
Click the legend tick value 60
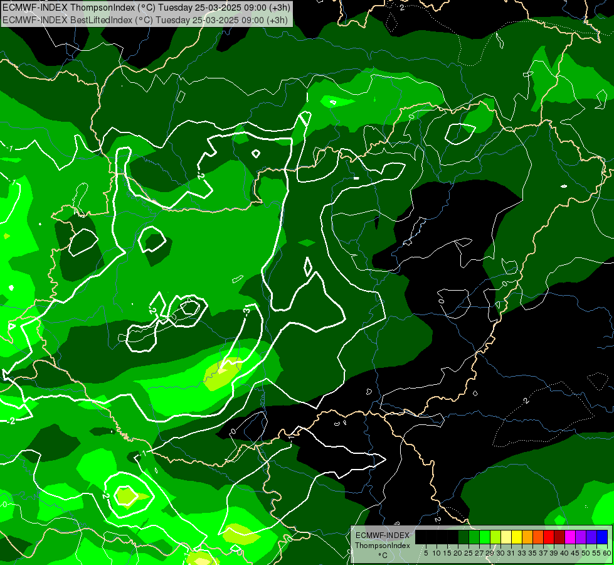(607, 553)
